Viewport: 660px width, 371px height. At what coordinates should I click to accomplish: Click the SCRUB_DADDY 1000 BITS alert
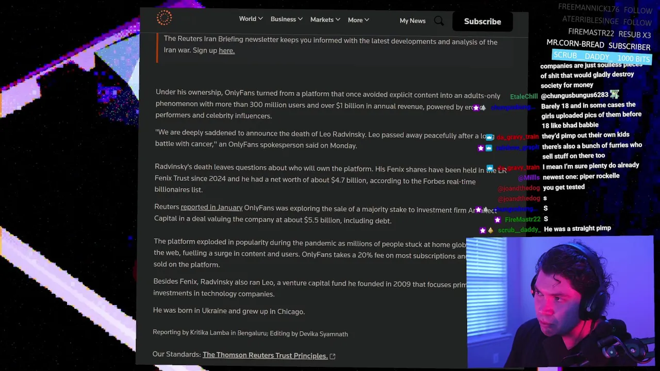(601, 56)
